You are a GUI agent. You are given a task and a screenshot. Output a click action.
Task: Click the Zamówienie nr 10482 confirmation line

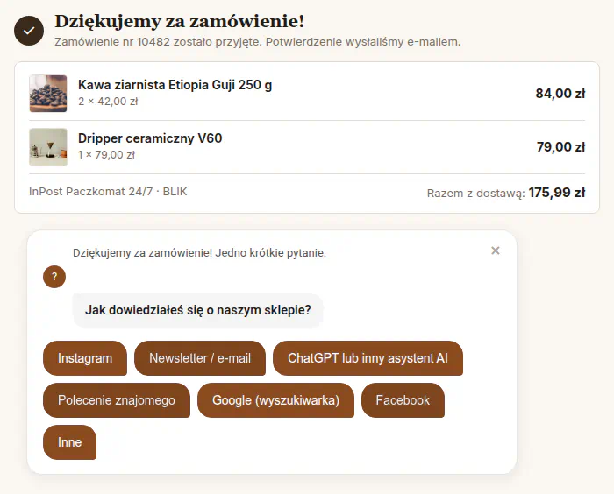257,42
